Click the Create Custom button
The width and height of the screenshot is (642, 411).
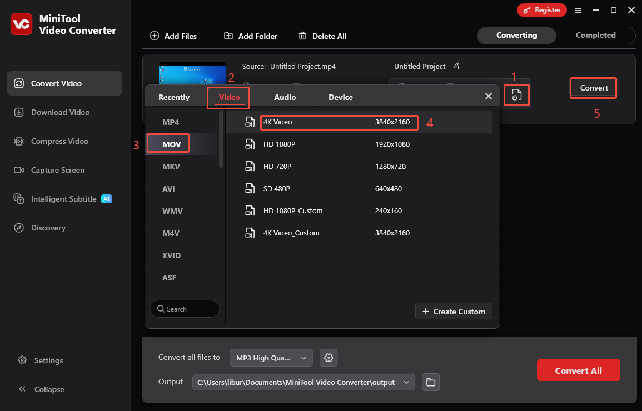[x=454, y=311]
